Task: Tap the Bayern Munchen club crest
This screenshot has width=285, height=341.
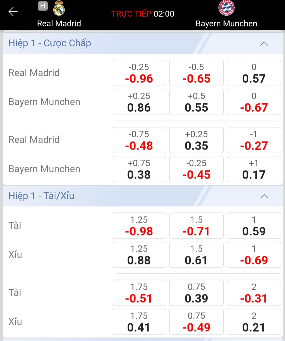Action: point(226,8)
